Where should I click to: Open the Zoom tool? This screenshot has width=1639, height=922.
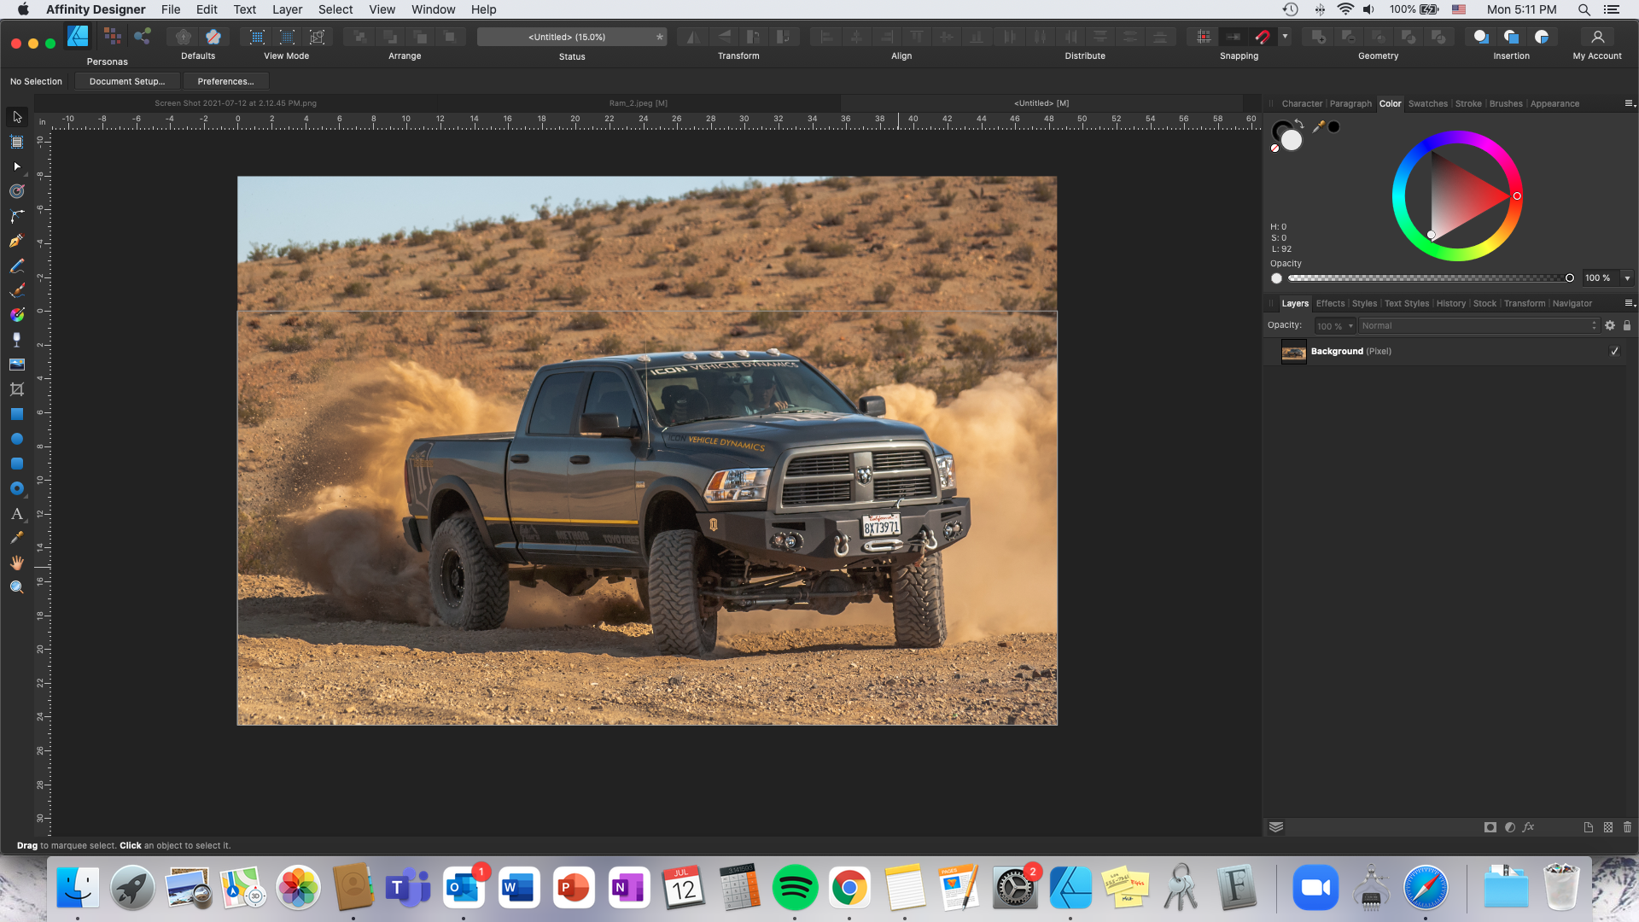(16, 586)
